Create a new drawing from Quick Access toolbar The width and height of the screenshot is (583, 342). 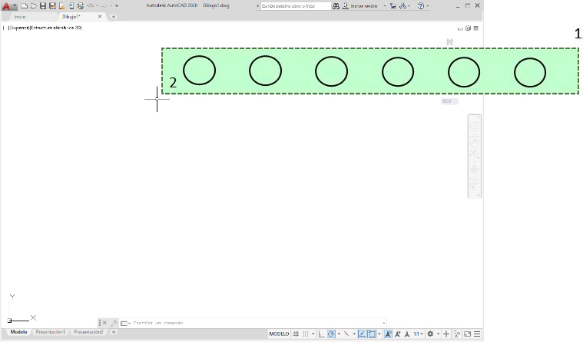pos(24,6)
